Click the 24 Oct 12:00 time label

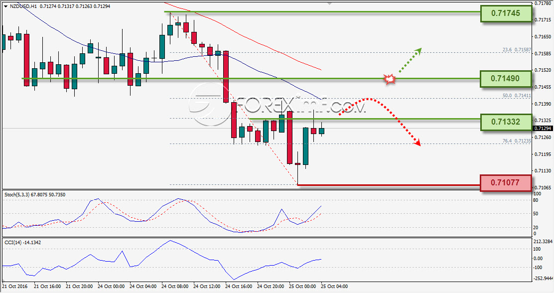click(x=207, y=287)
